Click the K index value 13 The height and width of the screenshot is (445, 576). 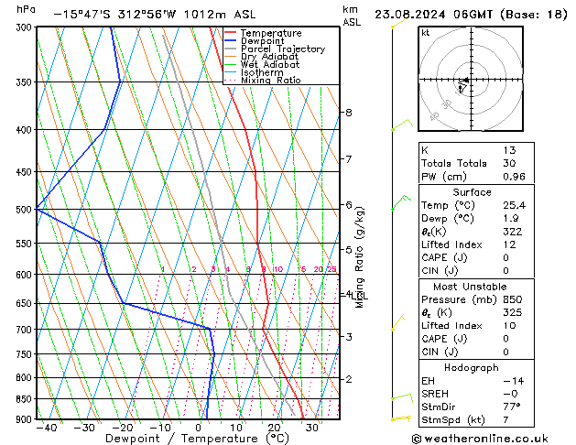click(509, 150)
